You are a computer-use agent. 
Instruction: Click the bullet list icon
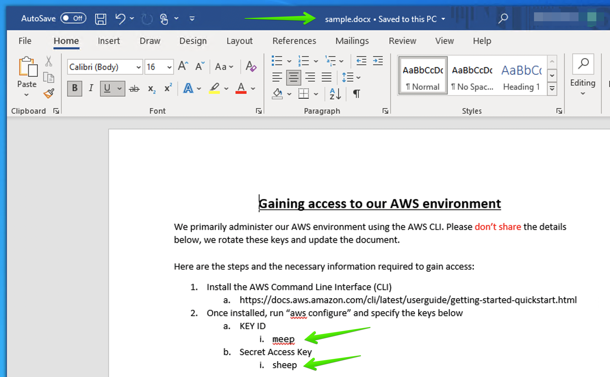pos(277,61)
